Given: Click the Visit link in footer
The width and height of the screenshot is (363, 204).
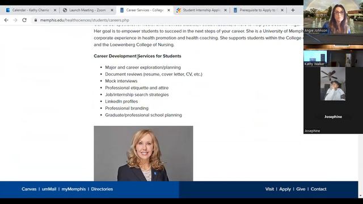Looking at the screenshot, I should [269, 189].
